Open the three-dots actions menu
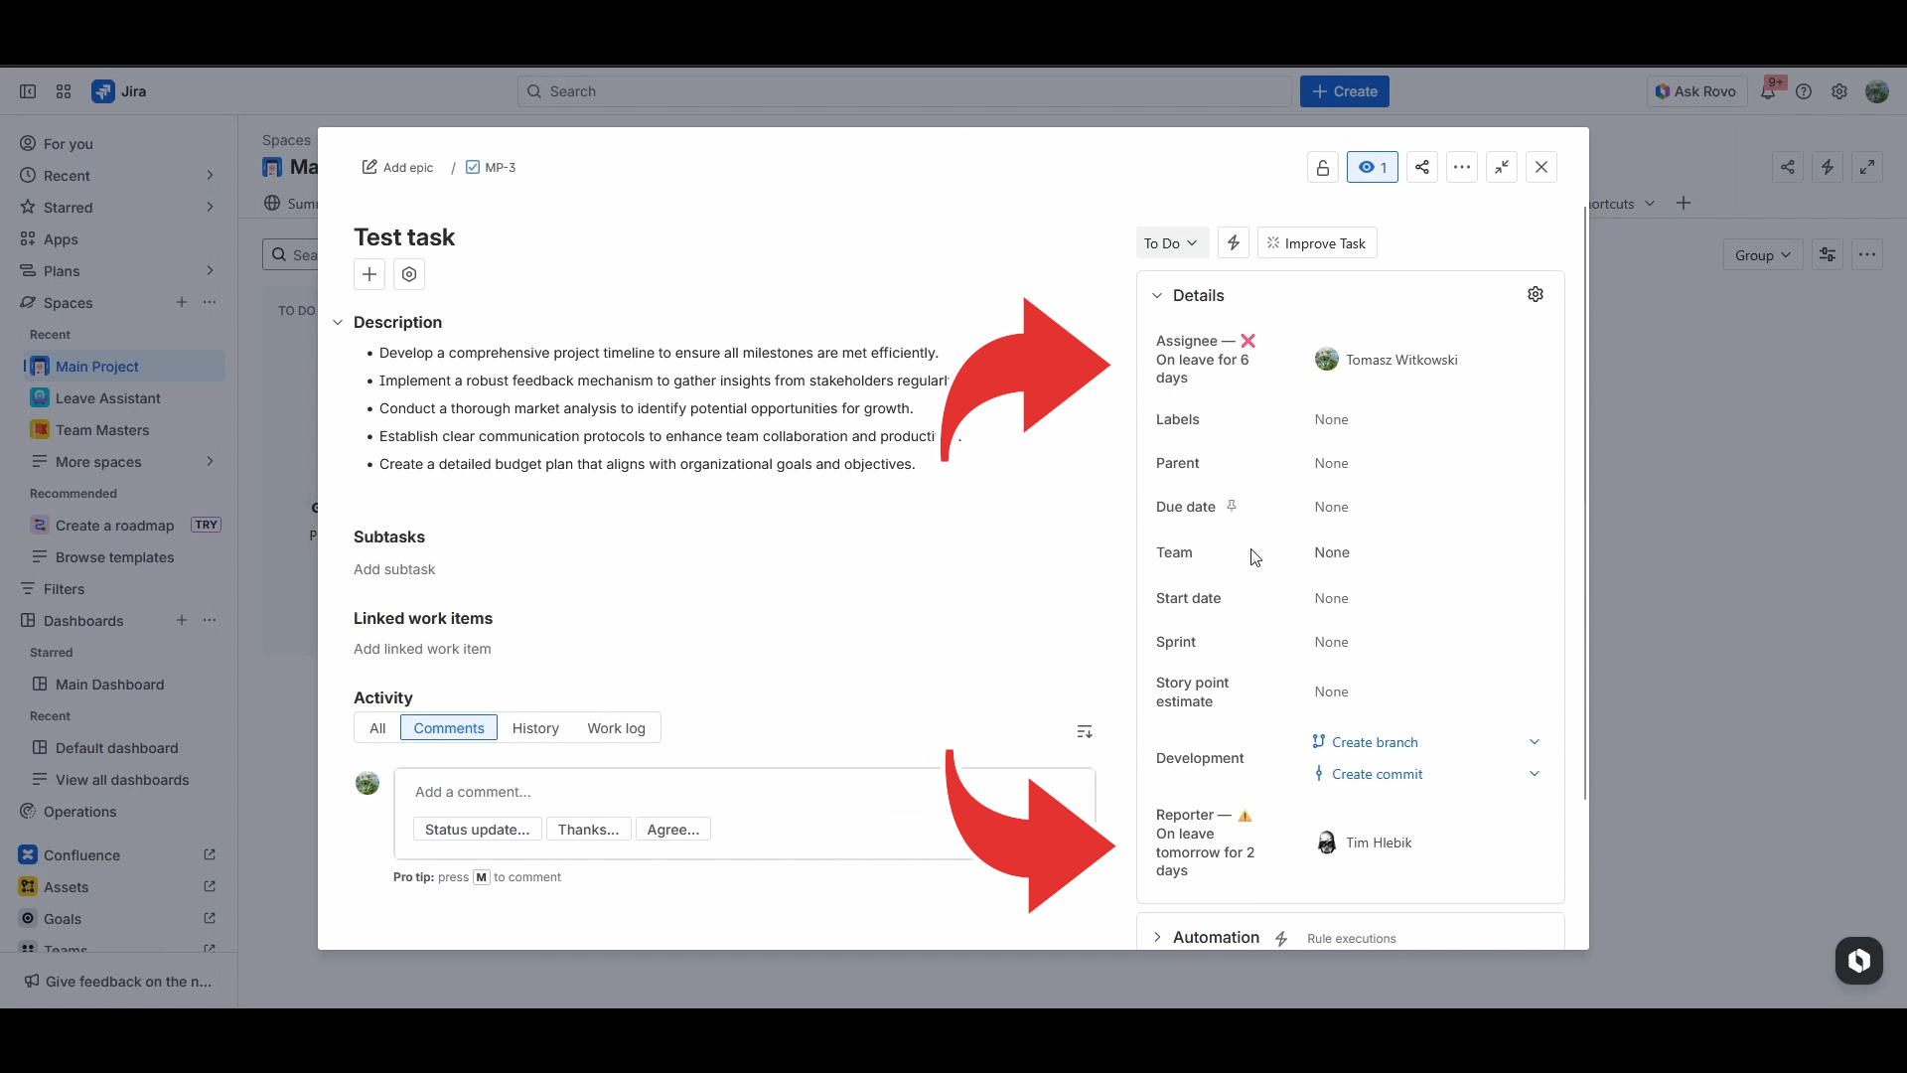Image resolution: width=1907 pixels, height=1073 pixels. tap(1461, 167)
